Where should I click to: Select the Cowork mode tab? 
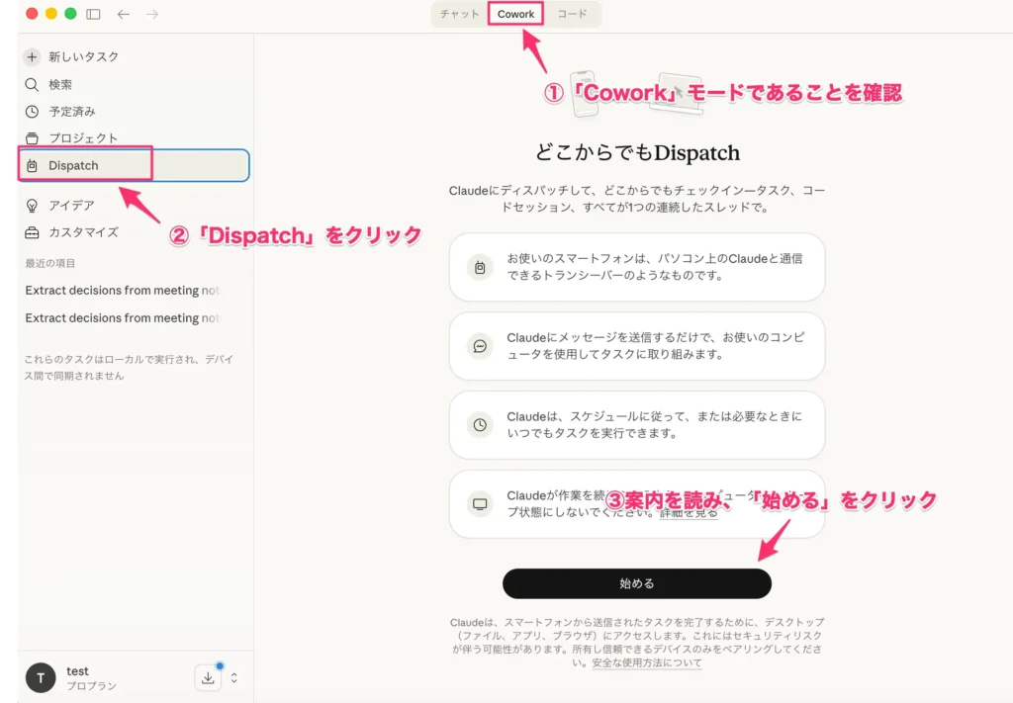[x=515, y=15]
